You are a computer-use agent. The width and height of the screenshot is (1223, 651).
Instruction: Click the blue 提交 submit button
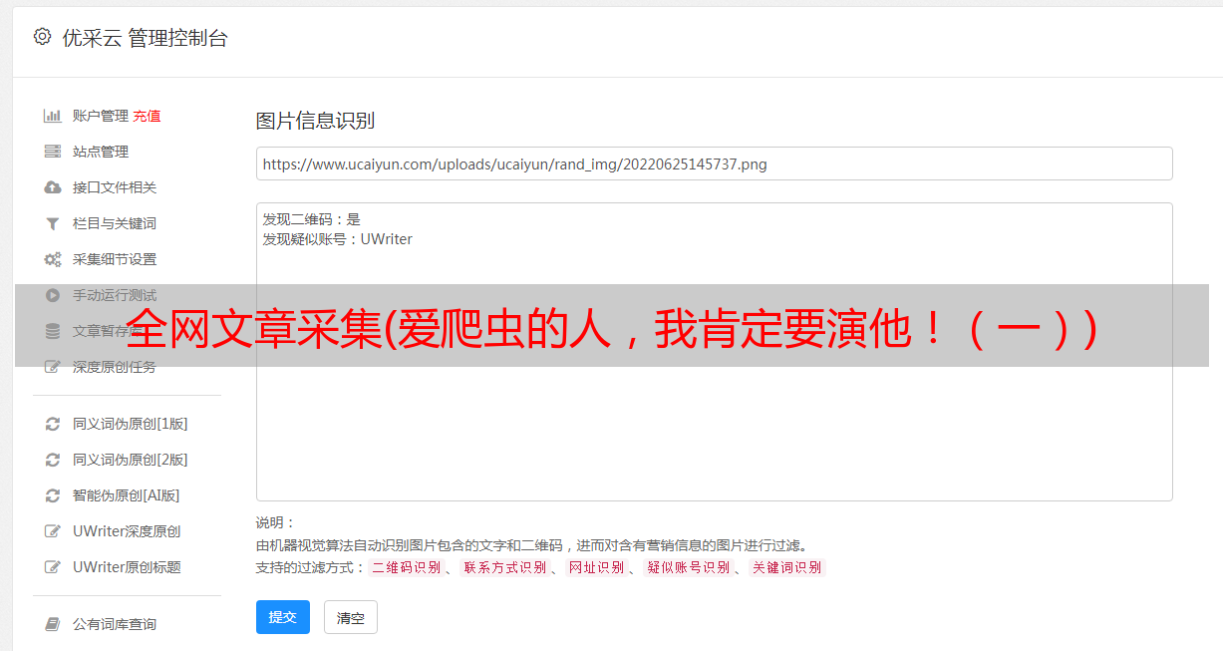(x=283, y=617)
